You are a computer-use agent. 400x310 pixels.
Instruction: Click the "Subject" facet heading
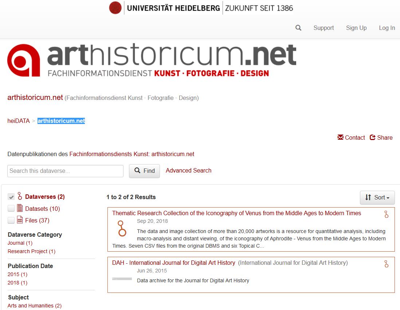pyautogui.click(x=18, y=297)
